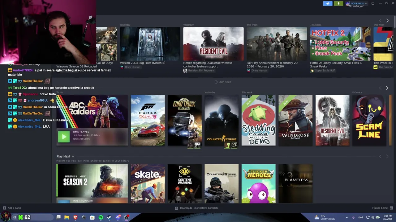
Task: Play ARC Raiders with green play button
Action: click(x=64, y=137)
